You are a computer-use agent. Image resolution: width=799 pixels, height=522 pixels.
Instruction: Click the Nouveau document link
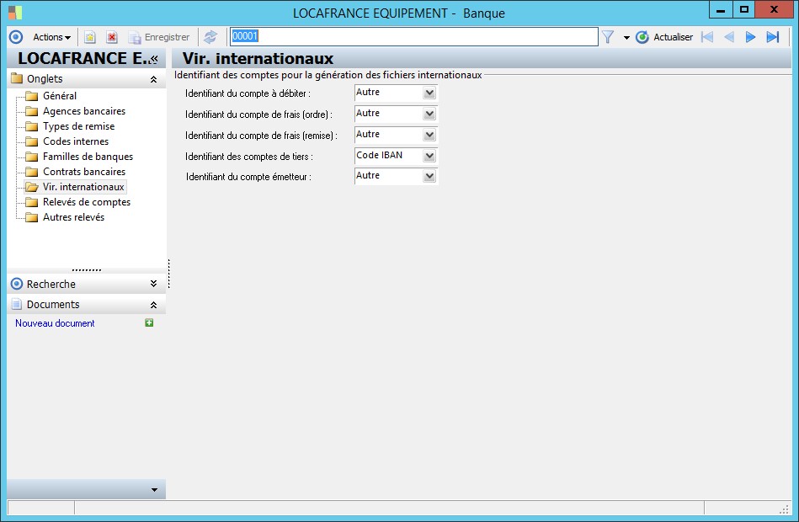(x=55, y=323)
